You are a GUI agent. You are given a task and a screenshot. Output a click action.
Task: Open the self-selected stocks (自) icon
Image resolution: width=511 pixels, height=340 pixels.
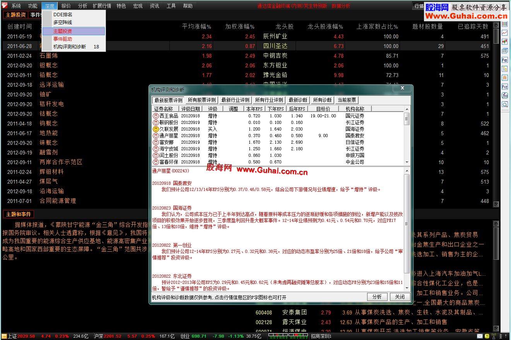pos(504,78)
